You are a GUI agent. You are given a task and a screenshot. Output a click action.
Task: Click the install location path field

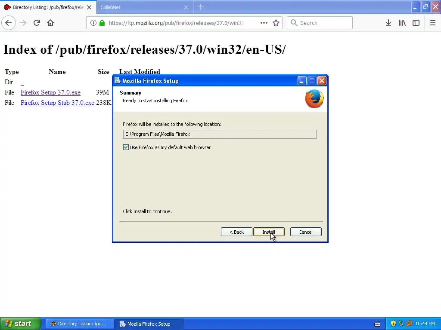pyautogui.click(x=220, y=134)
